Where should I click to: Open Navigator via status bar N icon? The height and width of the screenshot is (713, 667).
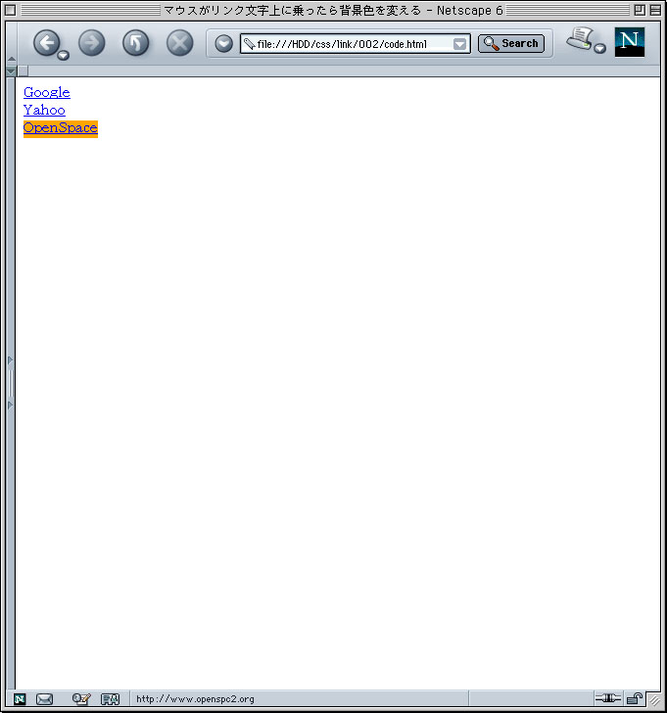(x=20, y=699)
